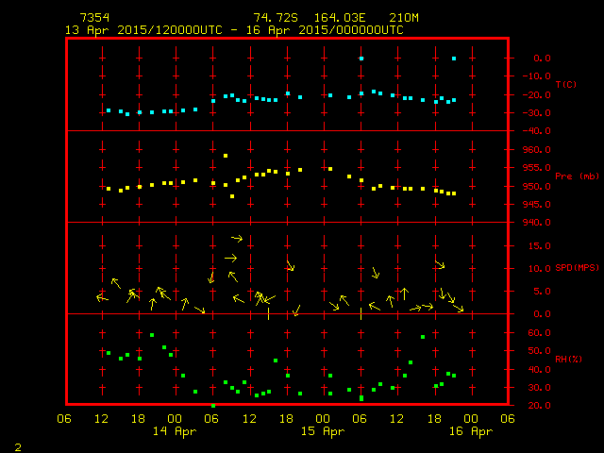Click the T(C) temperature axis label
Image resolution: width=604 pixels, height=453 pixels.
[565, 85]
